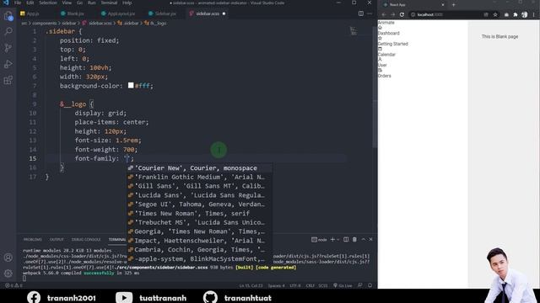Switch to the Blank.jsx editor tab
Viewport: 540px width, 303px height.
(73, 13)
